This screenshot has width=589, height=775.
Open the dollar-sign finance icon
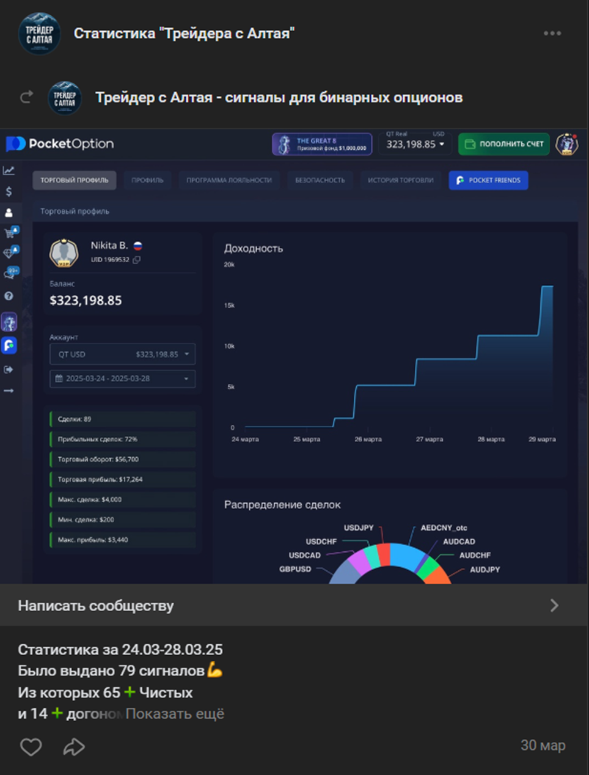pyautogui.click(x=9, y=191)
